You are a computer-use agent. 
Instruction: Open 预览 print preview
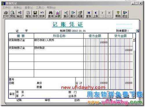[13, 14]
